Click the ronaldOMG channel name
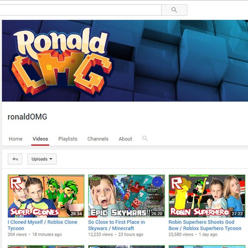 (27, 117)
